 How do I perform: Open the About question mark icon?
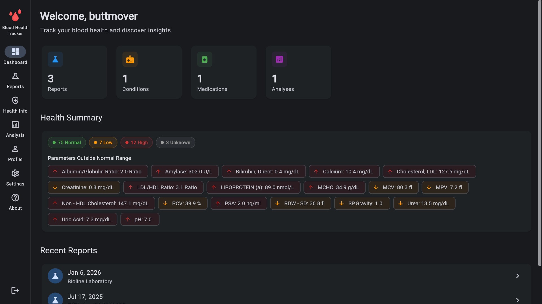pyautogui.click(x=15, y=198)
